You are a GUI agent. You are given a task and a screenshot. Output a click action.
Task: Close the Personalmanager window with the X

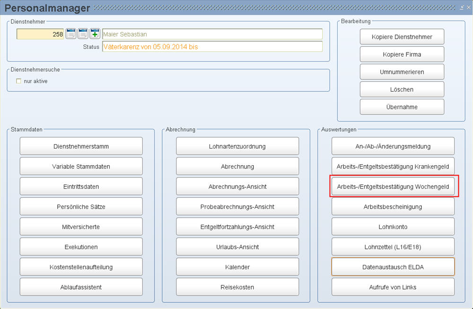pyautogui.click(x=468, y=7)
